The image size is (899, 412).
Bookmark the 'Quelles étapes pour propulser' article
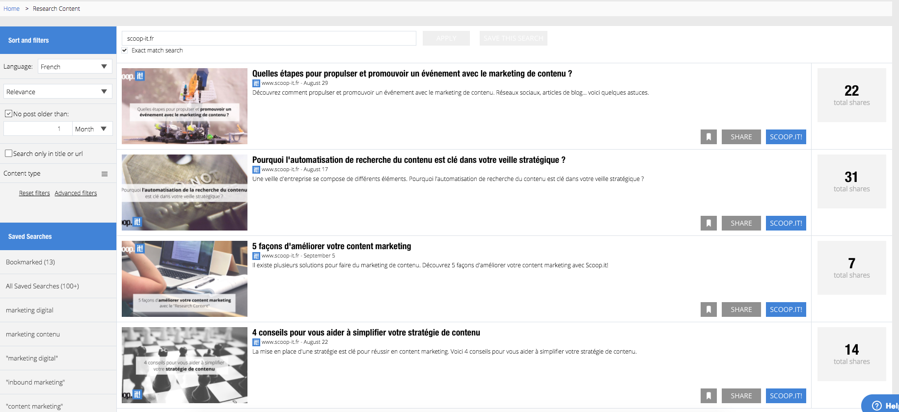pos(708,137)
